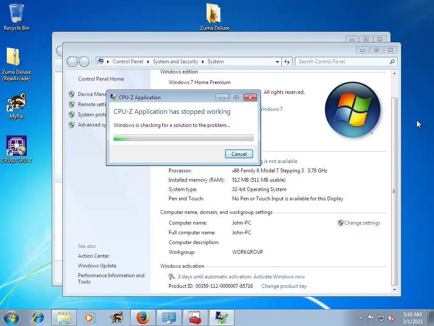Click the Product ID value

224,286
